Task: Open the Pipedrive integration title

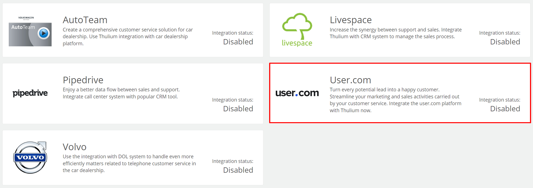Action: (x=83, y=80)
